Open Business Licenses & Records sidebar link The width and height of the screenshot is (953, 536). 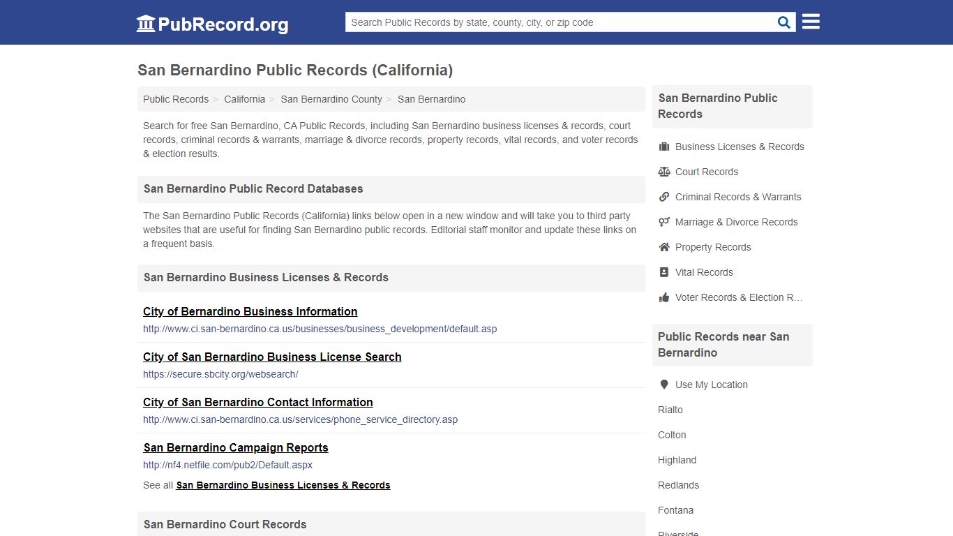(740, 147)
